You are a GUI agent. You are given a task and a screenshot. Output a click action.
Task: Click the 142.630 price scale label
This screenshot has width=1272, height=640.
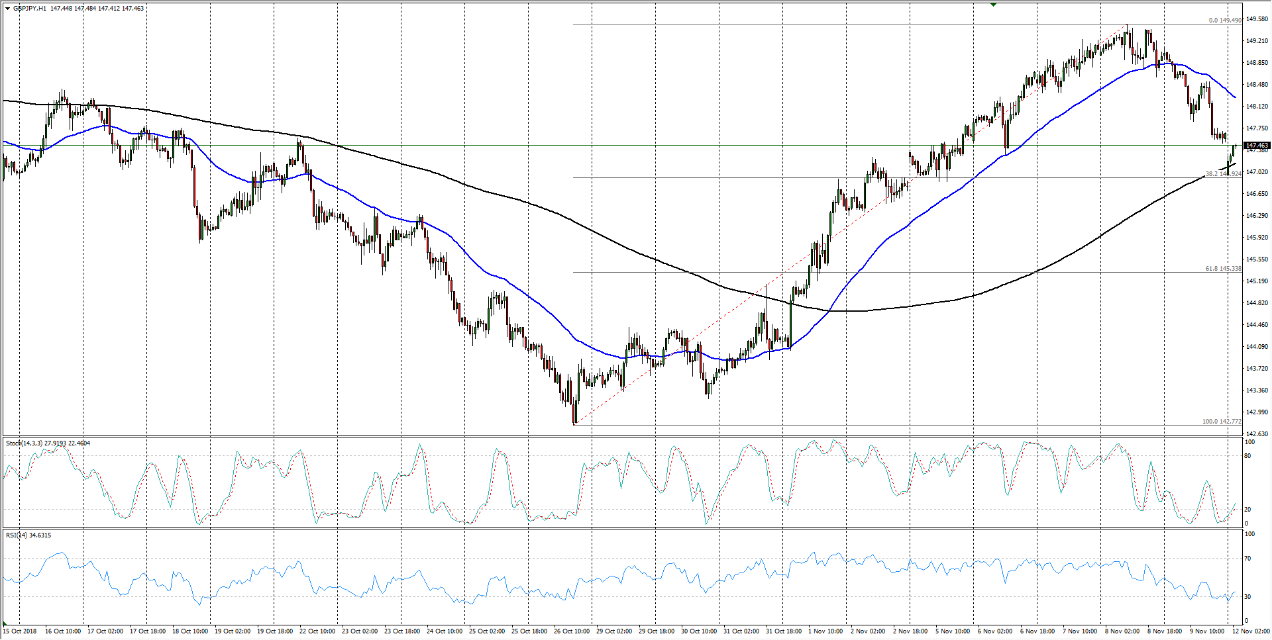click(x=1257, y=434)
